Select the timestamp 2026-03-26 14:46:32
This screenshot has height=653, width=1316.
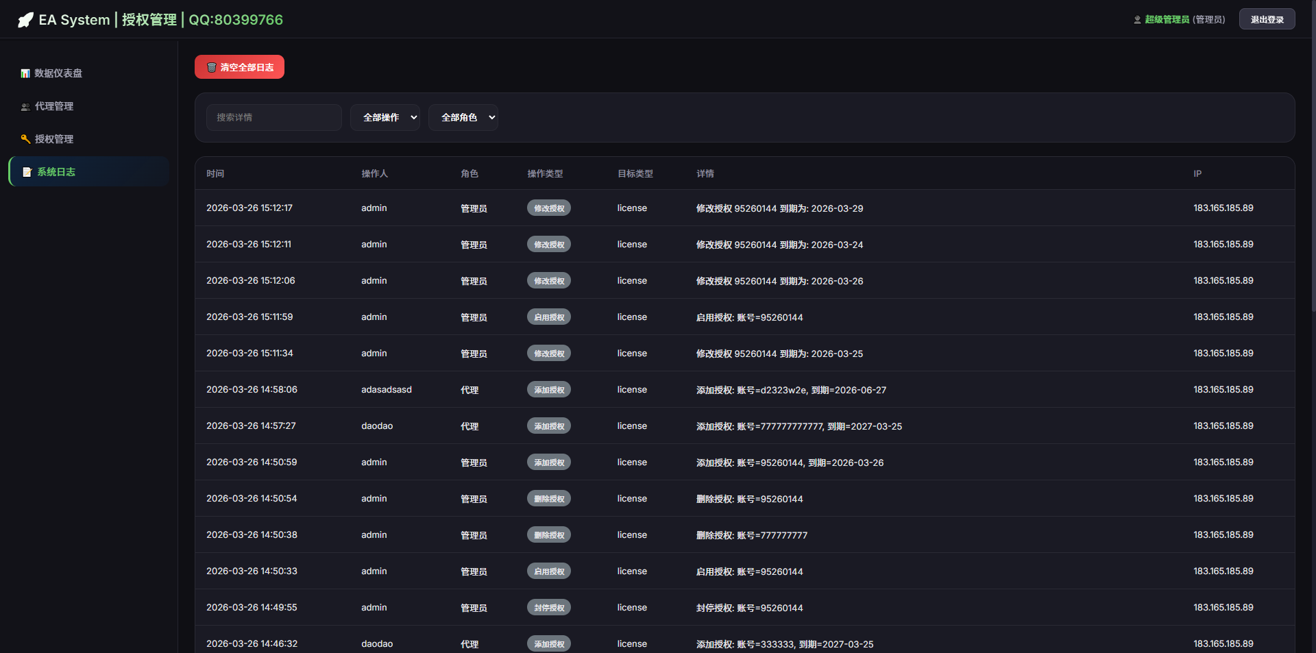[x=252, y=643]
